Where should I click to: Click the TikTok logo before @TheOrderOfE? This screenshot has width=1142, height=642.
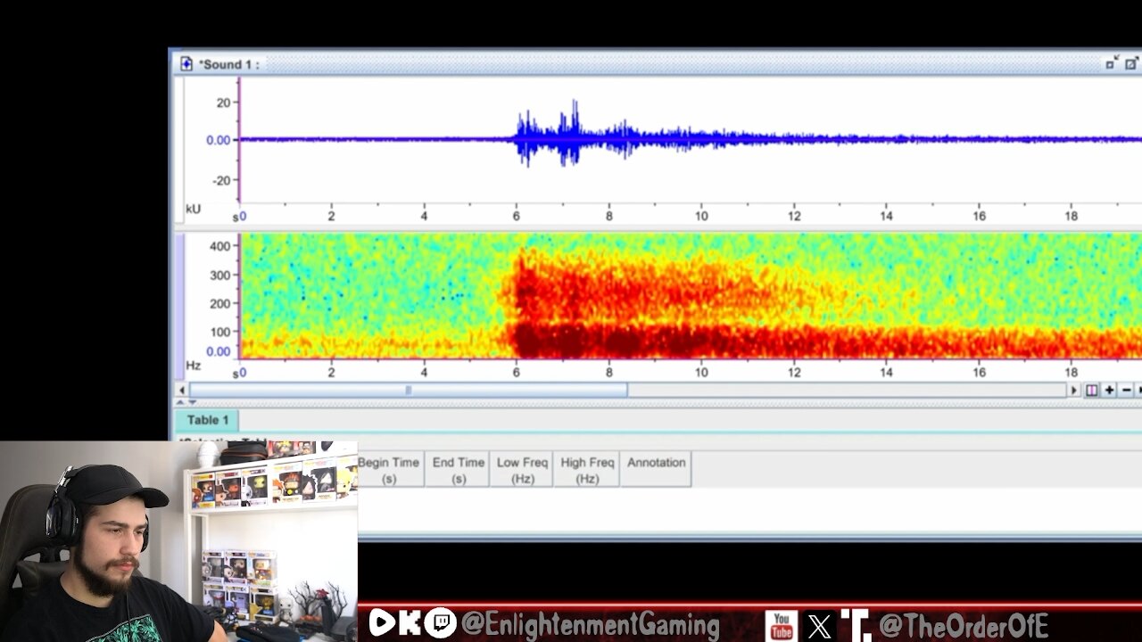(856, 625)
